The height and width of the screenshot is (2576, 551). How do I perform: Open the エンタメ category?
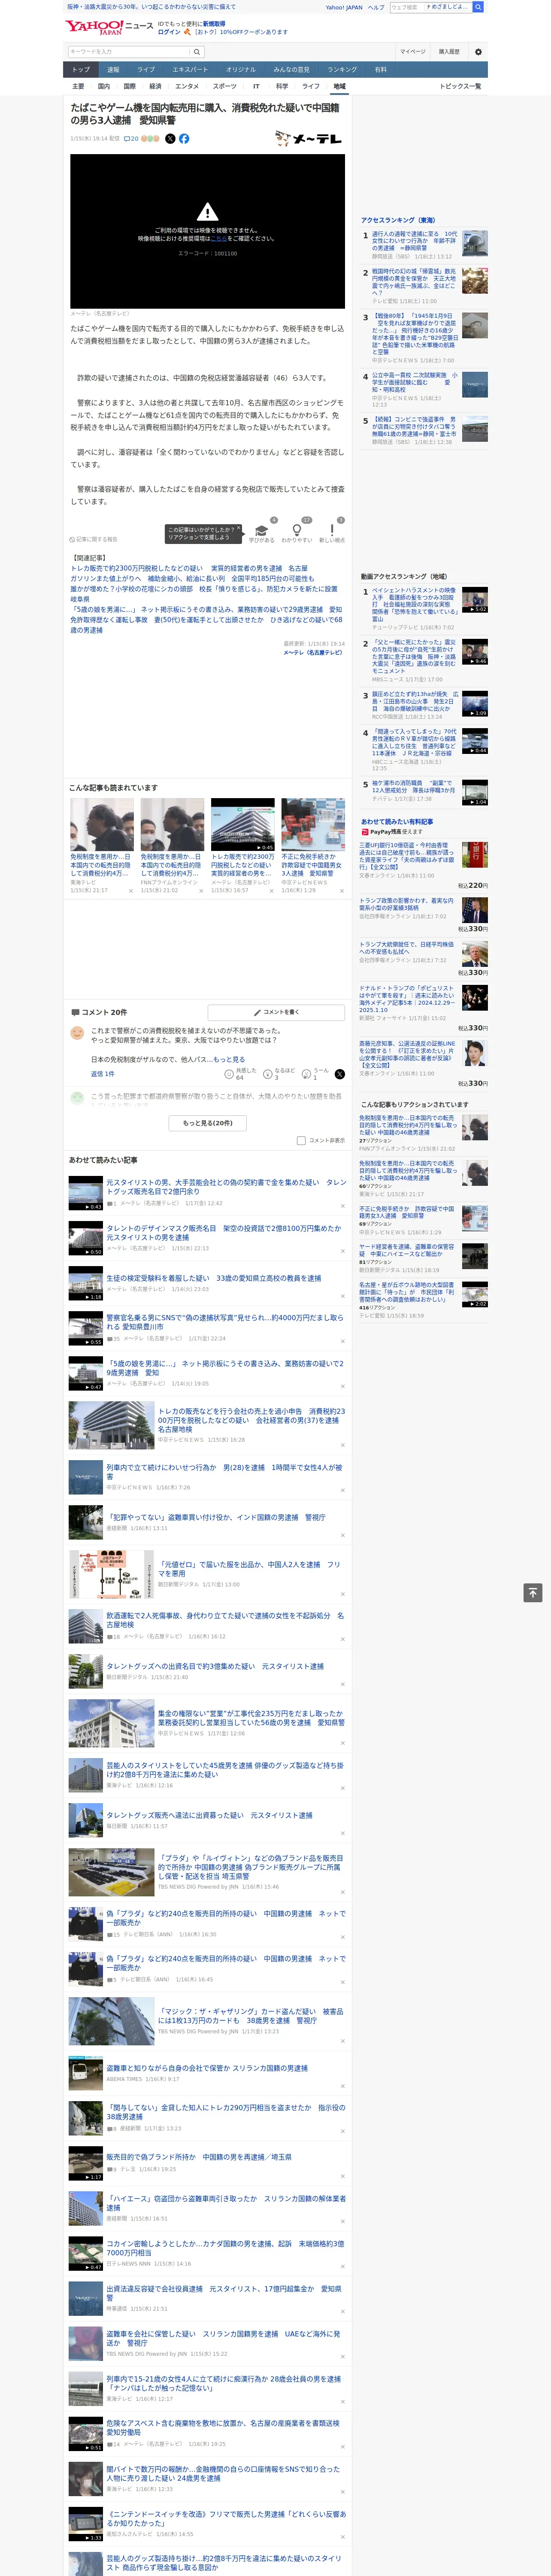(187, 86)
